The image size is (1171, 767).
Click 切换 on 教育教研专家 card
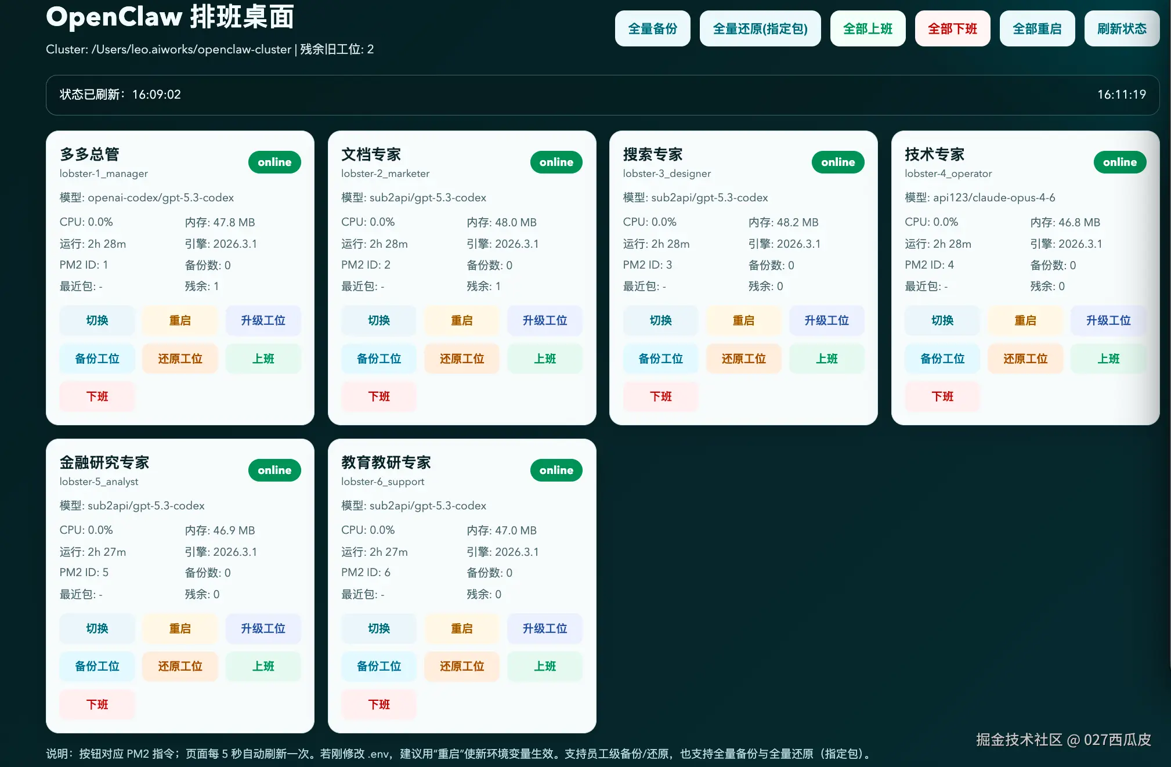(x=378, y=628)
